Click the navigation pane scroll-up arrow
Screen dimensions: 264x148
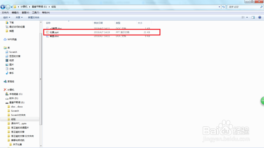coord(41,22)
